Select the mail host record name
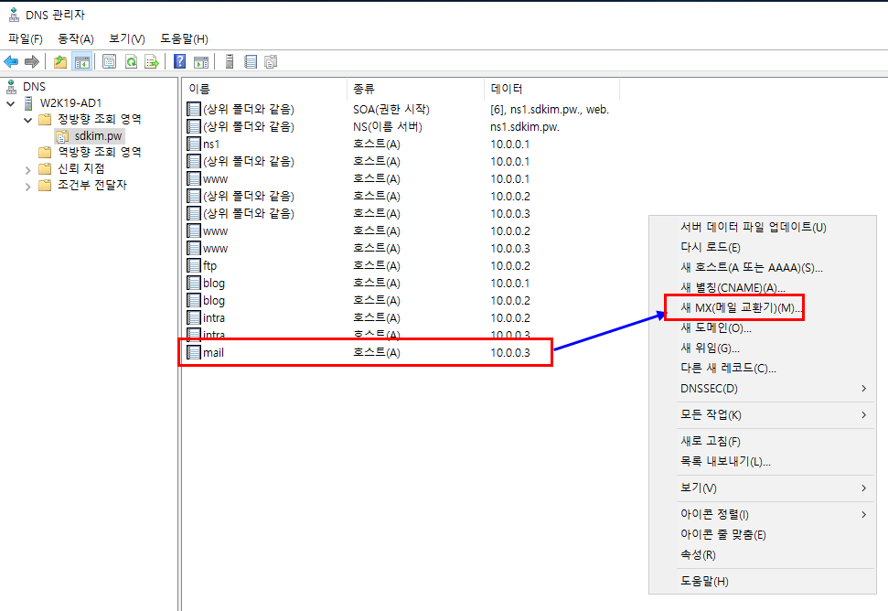This screenshot has width=888, height=611. click(213, 352)
